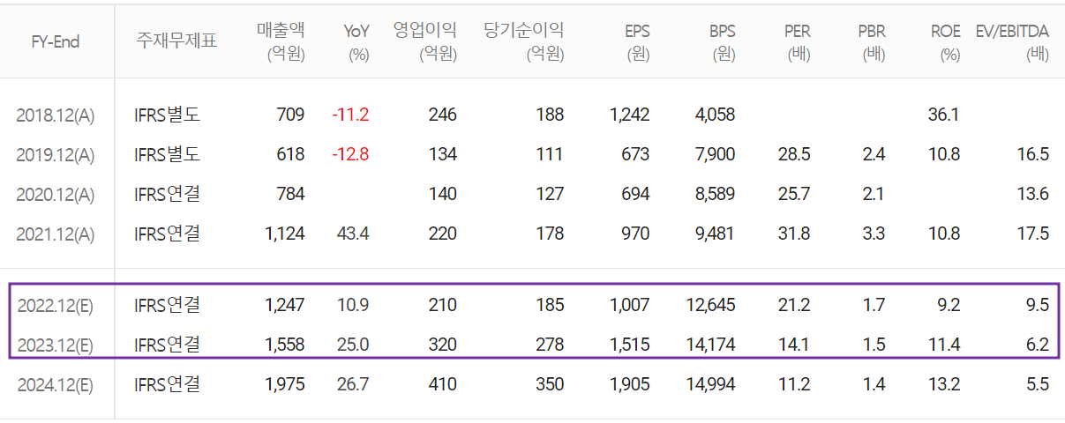Click the 2024 sales value 1,975
Image resolution: width=1065 pixels, height=423 pixels.
tap(284, 384)
